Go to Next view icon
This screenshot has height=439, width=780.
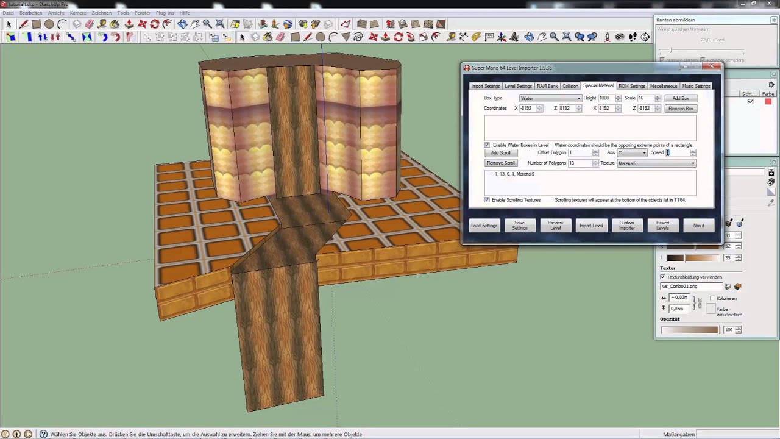coord(591,37)
